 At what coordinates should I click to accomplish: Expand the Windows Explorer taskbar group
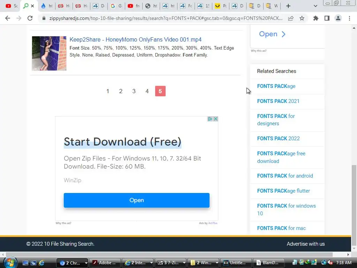pyautogui.click(x=217, y=263)
